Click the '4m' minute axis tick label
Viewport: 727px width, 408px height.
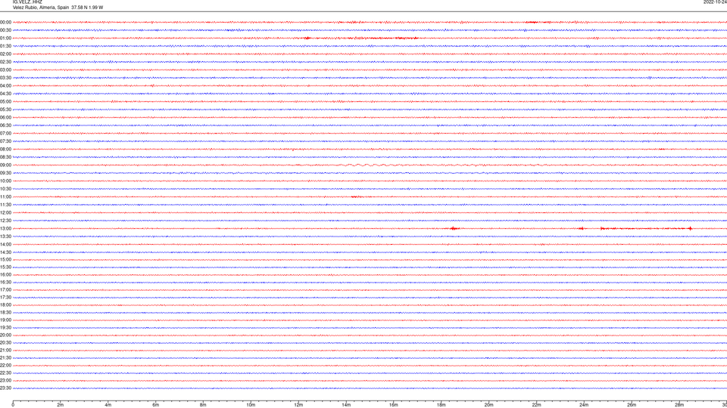108,405
